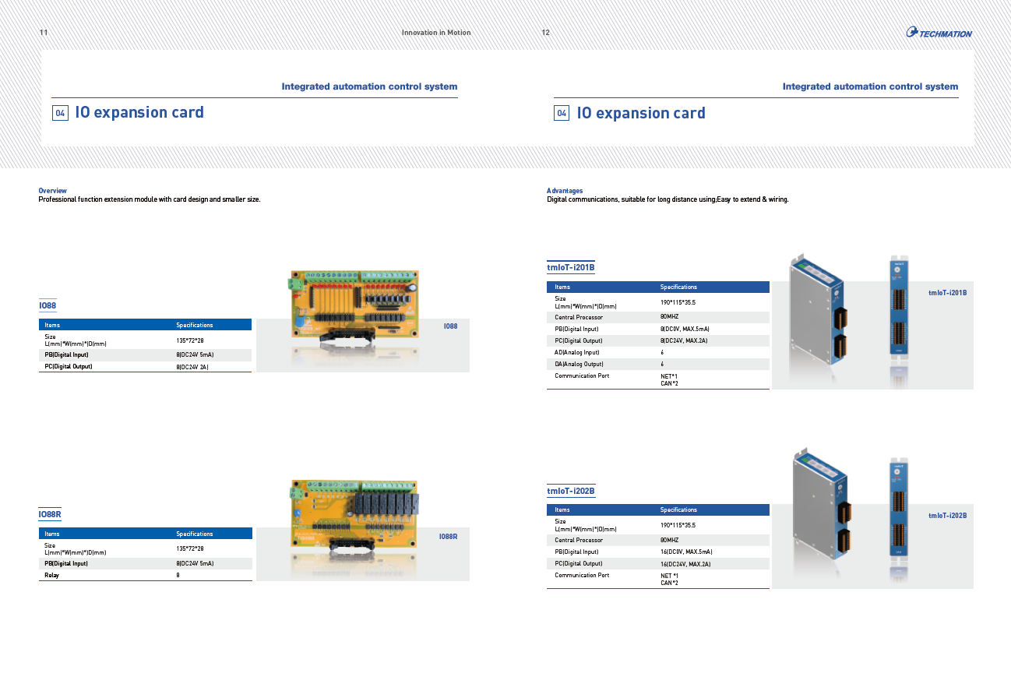Click the Central Processor row of tmIoT-i202B

pyautogui.click(x=657, y=540)
